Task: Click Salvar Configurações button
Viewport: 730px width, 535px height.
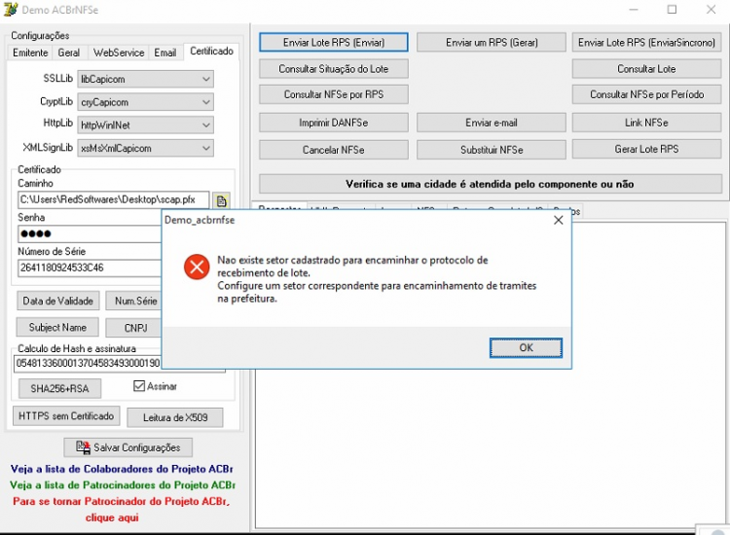Action: point(128,447)
